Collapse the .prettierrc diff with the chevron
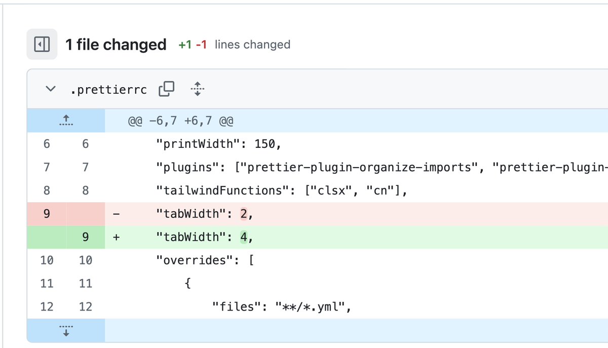This screenshot has width=608, height=348. tap(50, 88)
